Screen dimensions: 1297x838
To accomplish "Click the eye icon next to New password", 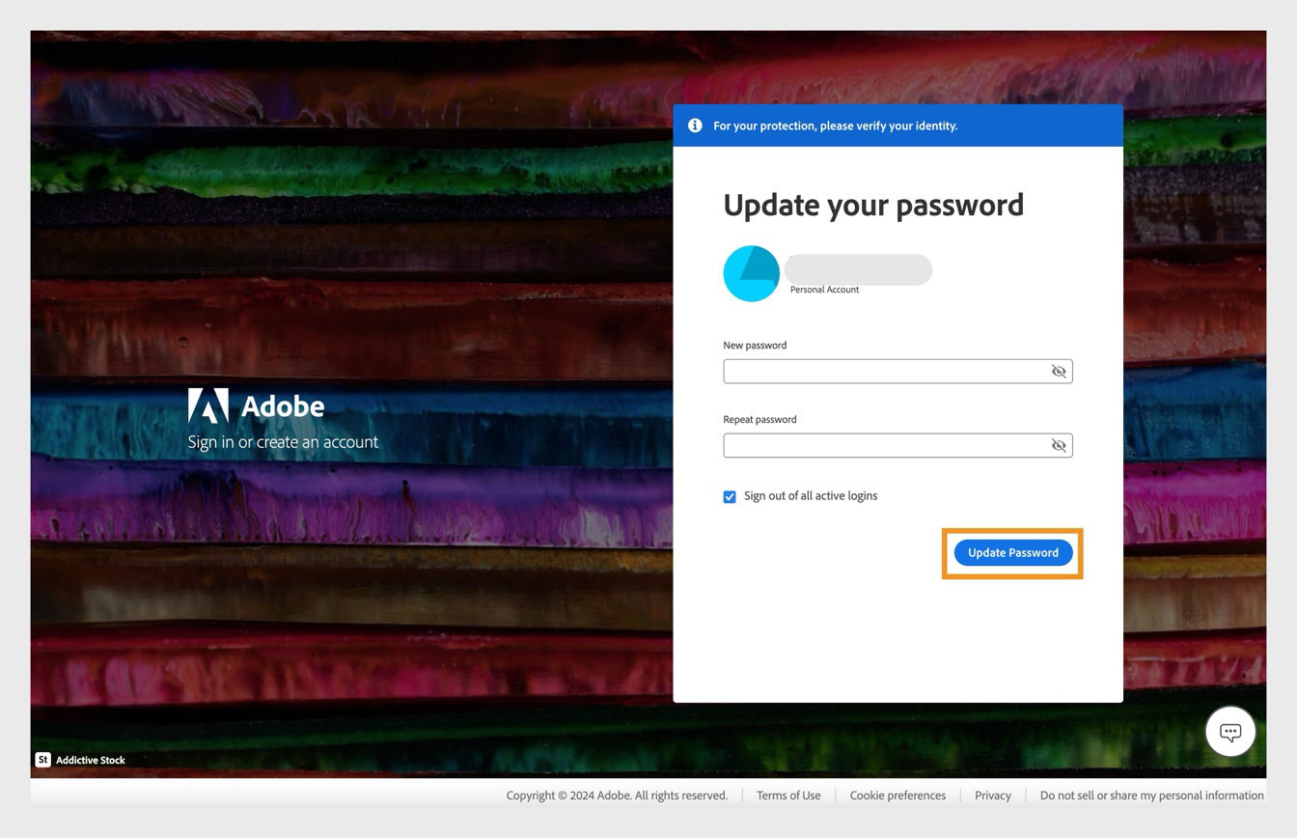I will coord(1059,371).
